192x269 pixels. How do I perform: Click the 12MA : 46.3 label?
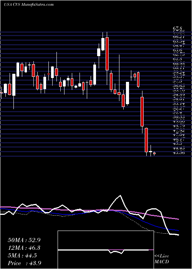(24, 247)
